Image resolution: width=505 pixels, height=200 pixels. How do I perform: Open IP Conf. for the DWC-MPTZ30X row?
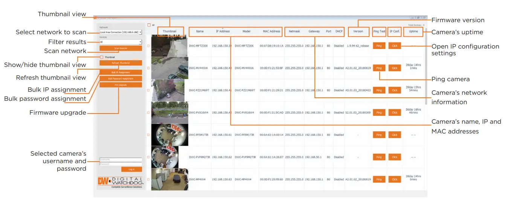point(394,46)
